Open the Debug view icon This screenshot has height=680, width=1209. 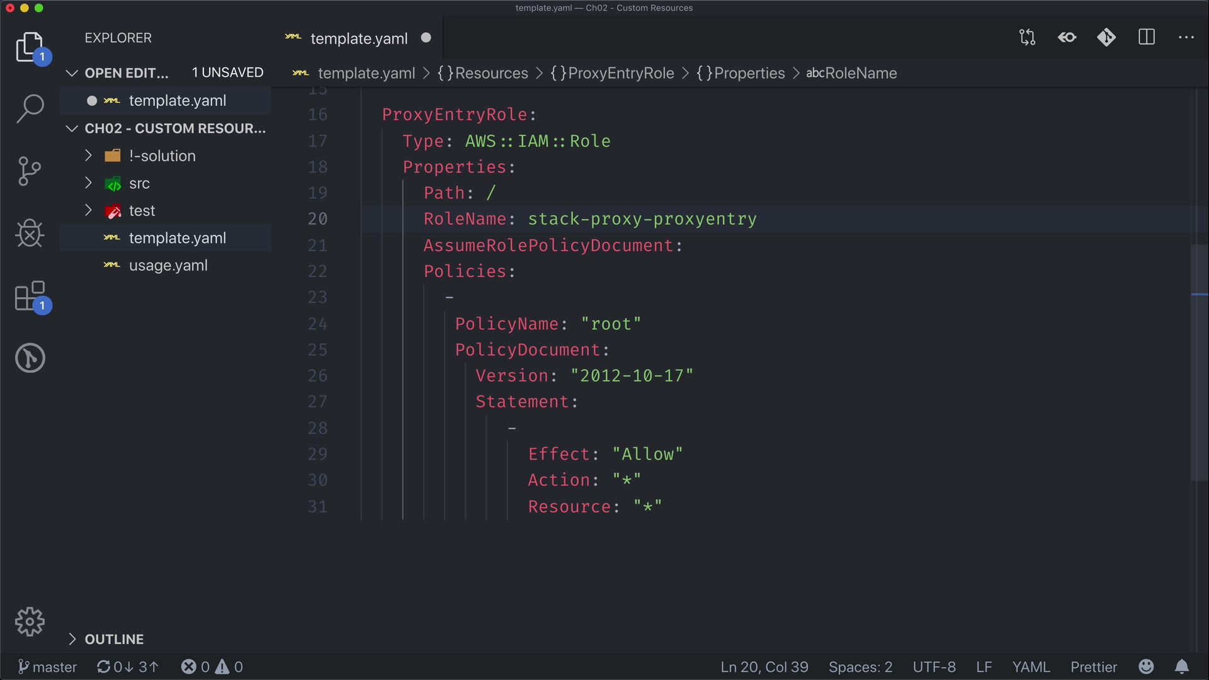pos(30,234)
